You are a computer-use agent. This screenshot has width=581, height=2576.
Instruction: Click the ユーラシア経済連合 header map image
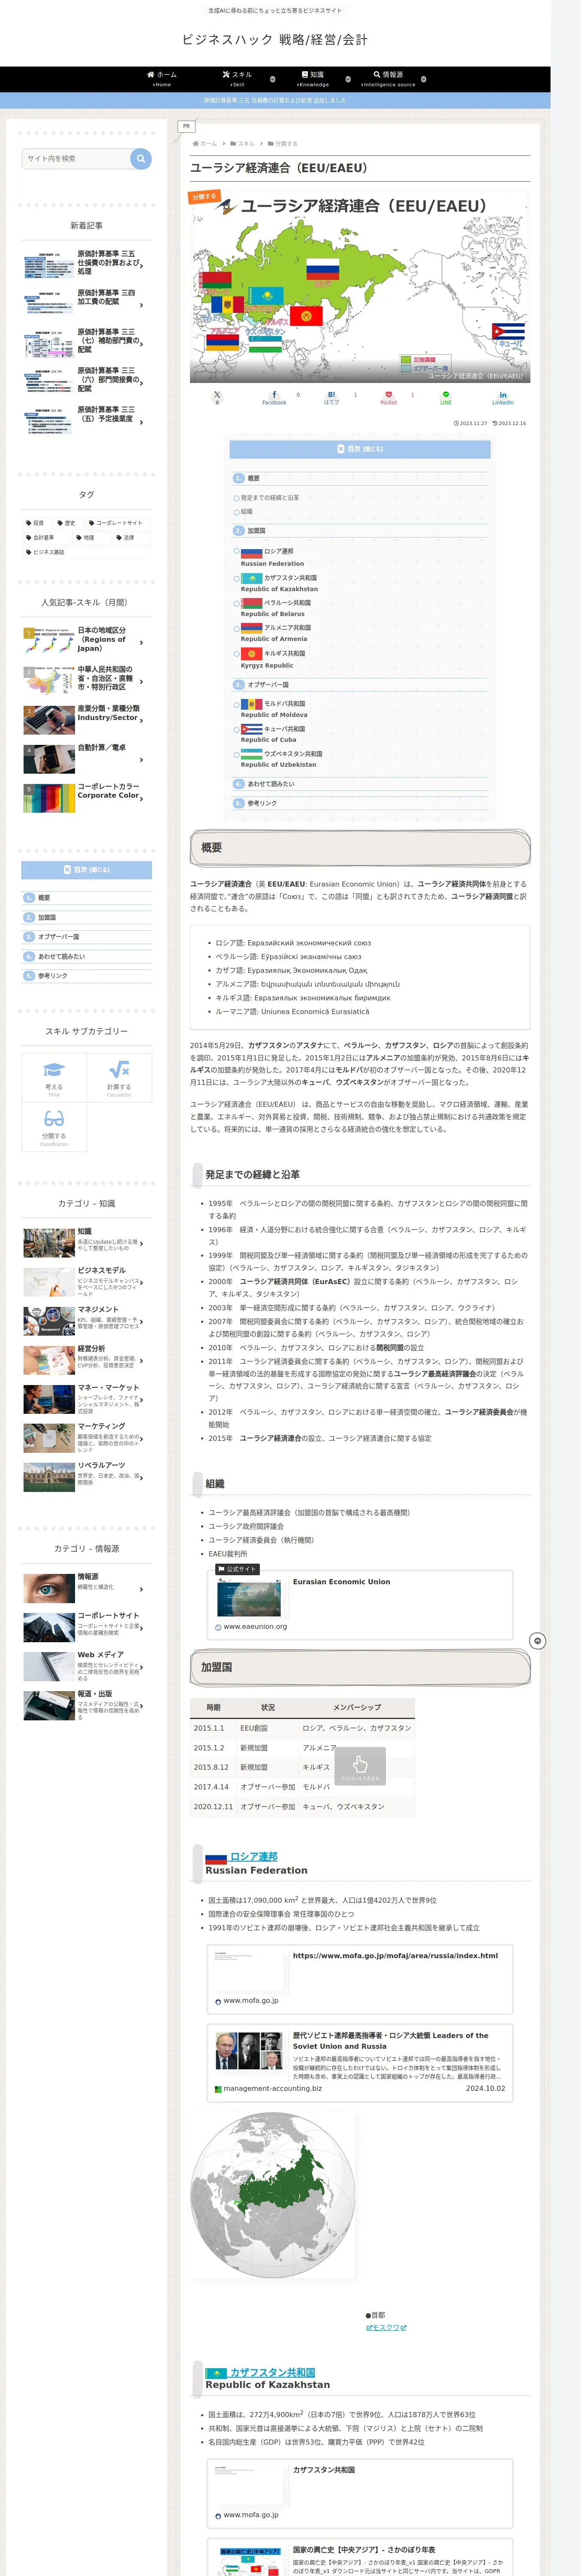tap(360, 286)
